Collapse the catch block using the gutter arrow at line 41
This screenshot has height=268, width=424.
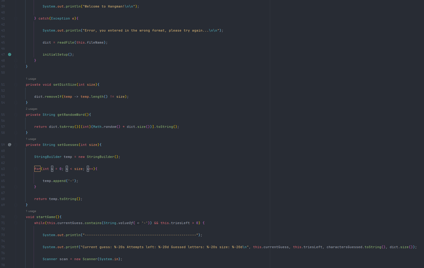16,18
